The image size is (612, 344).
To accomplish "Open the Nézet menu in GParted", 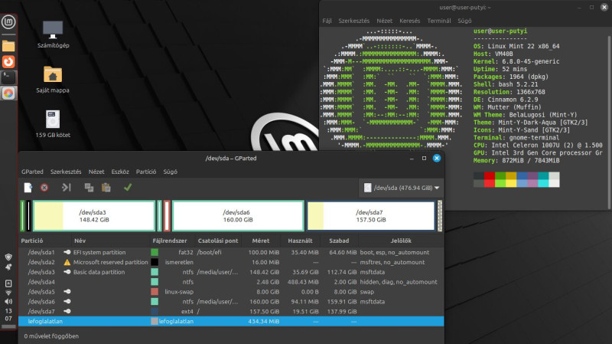I will click(96, 172).
